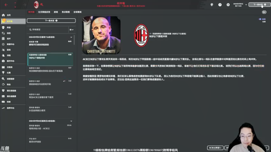Viewport: 271px width, 152px height.
Task: Select Inbox (收件箱) in the sidebar
Action: point(13,21)
